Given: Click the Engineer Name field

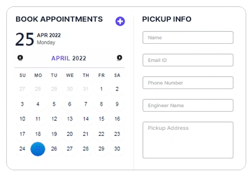Looking at the screenshot, I should click(x=188, y=105).
